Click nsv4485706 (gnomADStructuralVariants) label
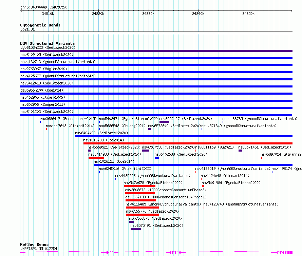 click(x=153, y=176)
